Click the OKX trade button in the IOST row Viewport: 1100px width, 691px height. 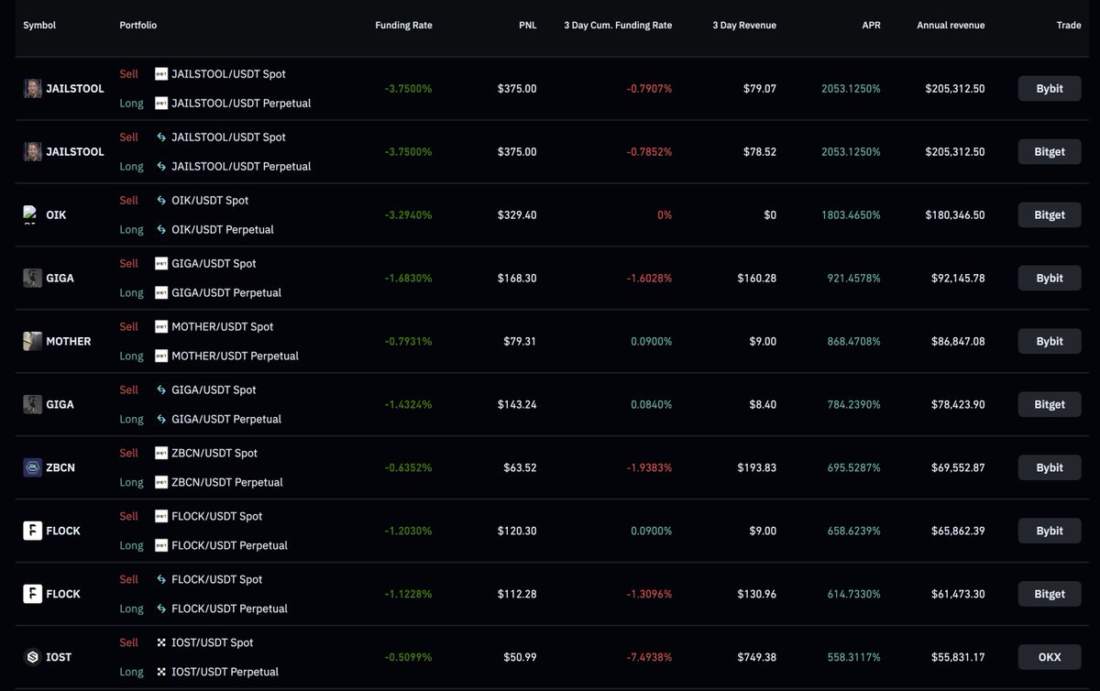tap(1050, 658)
